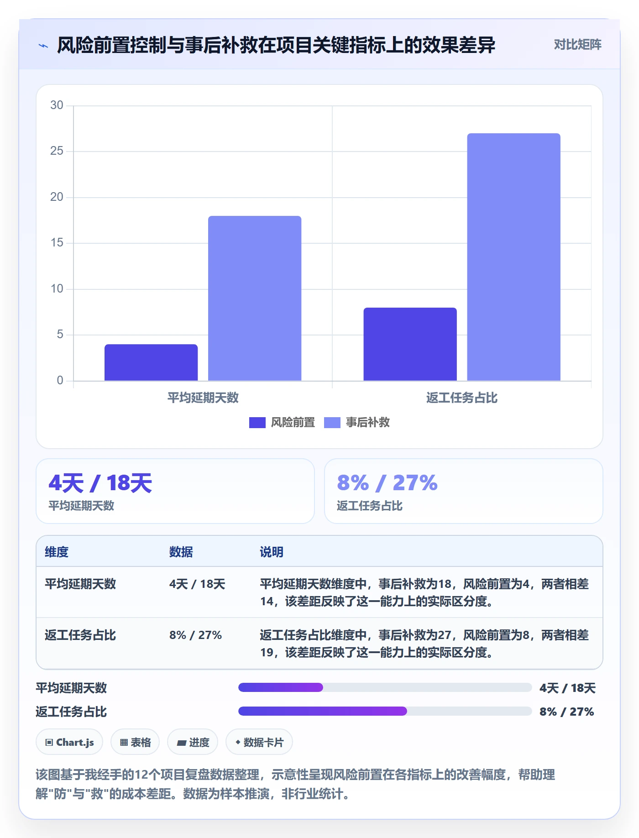Click the 风险前置 bar for 平均延期天数

[x=151, y=362]
